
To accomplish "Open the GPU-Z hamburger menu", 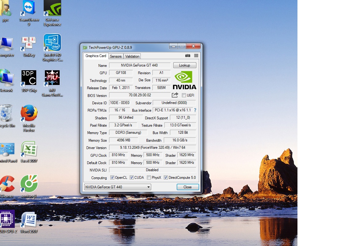I will coord(196,56).
